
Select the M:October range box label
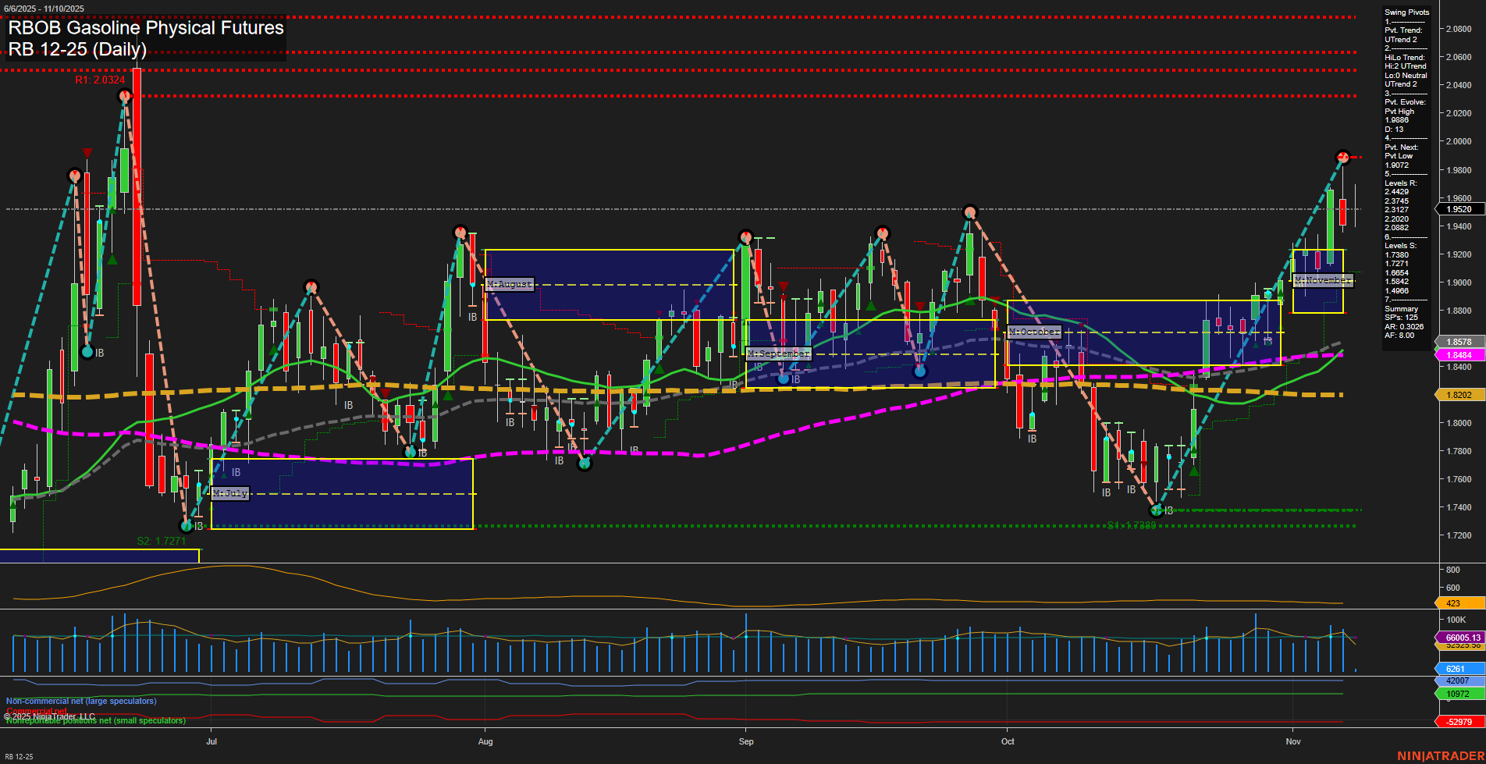[x=1034, y=332]
